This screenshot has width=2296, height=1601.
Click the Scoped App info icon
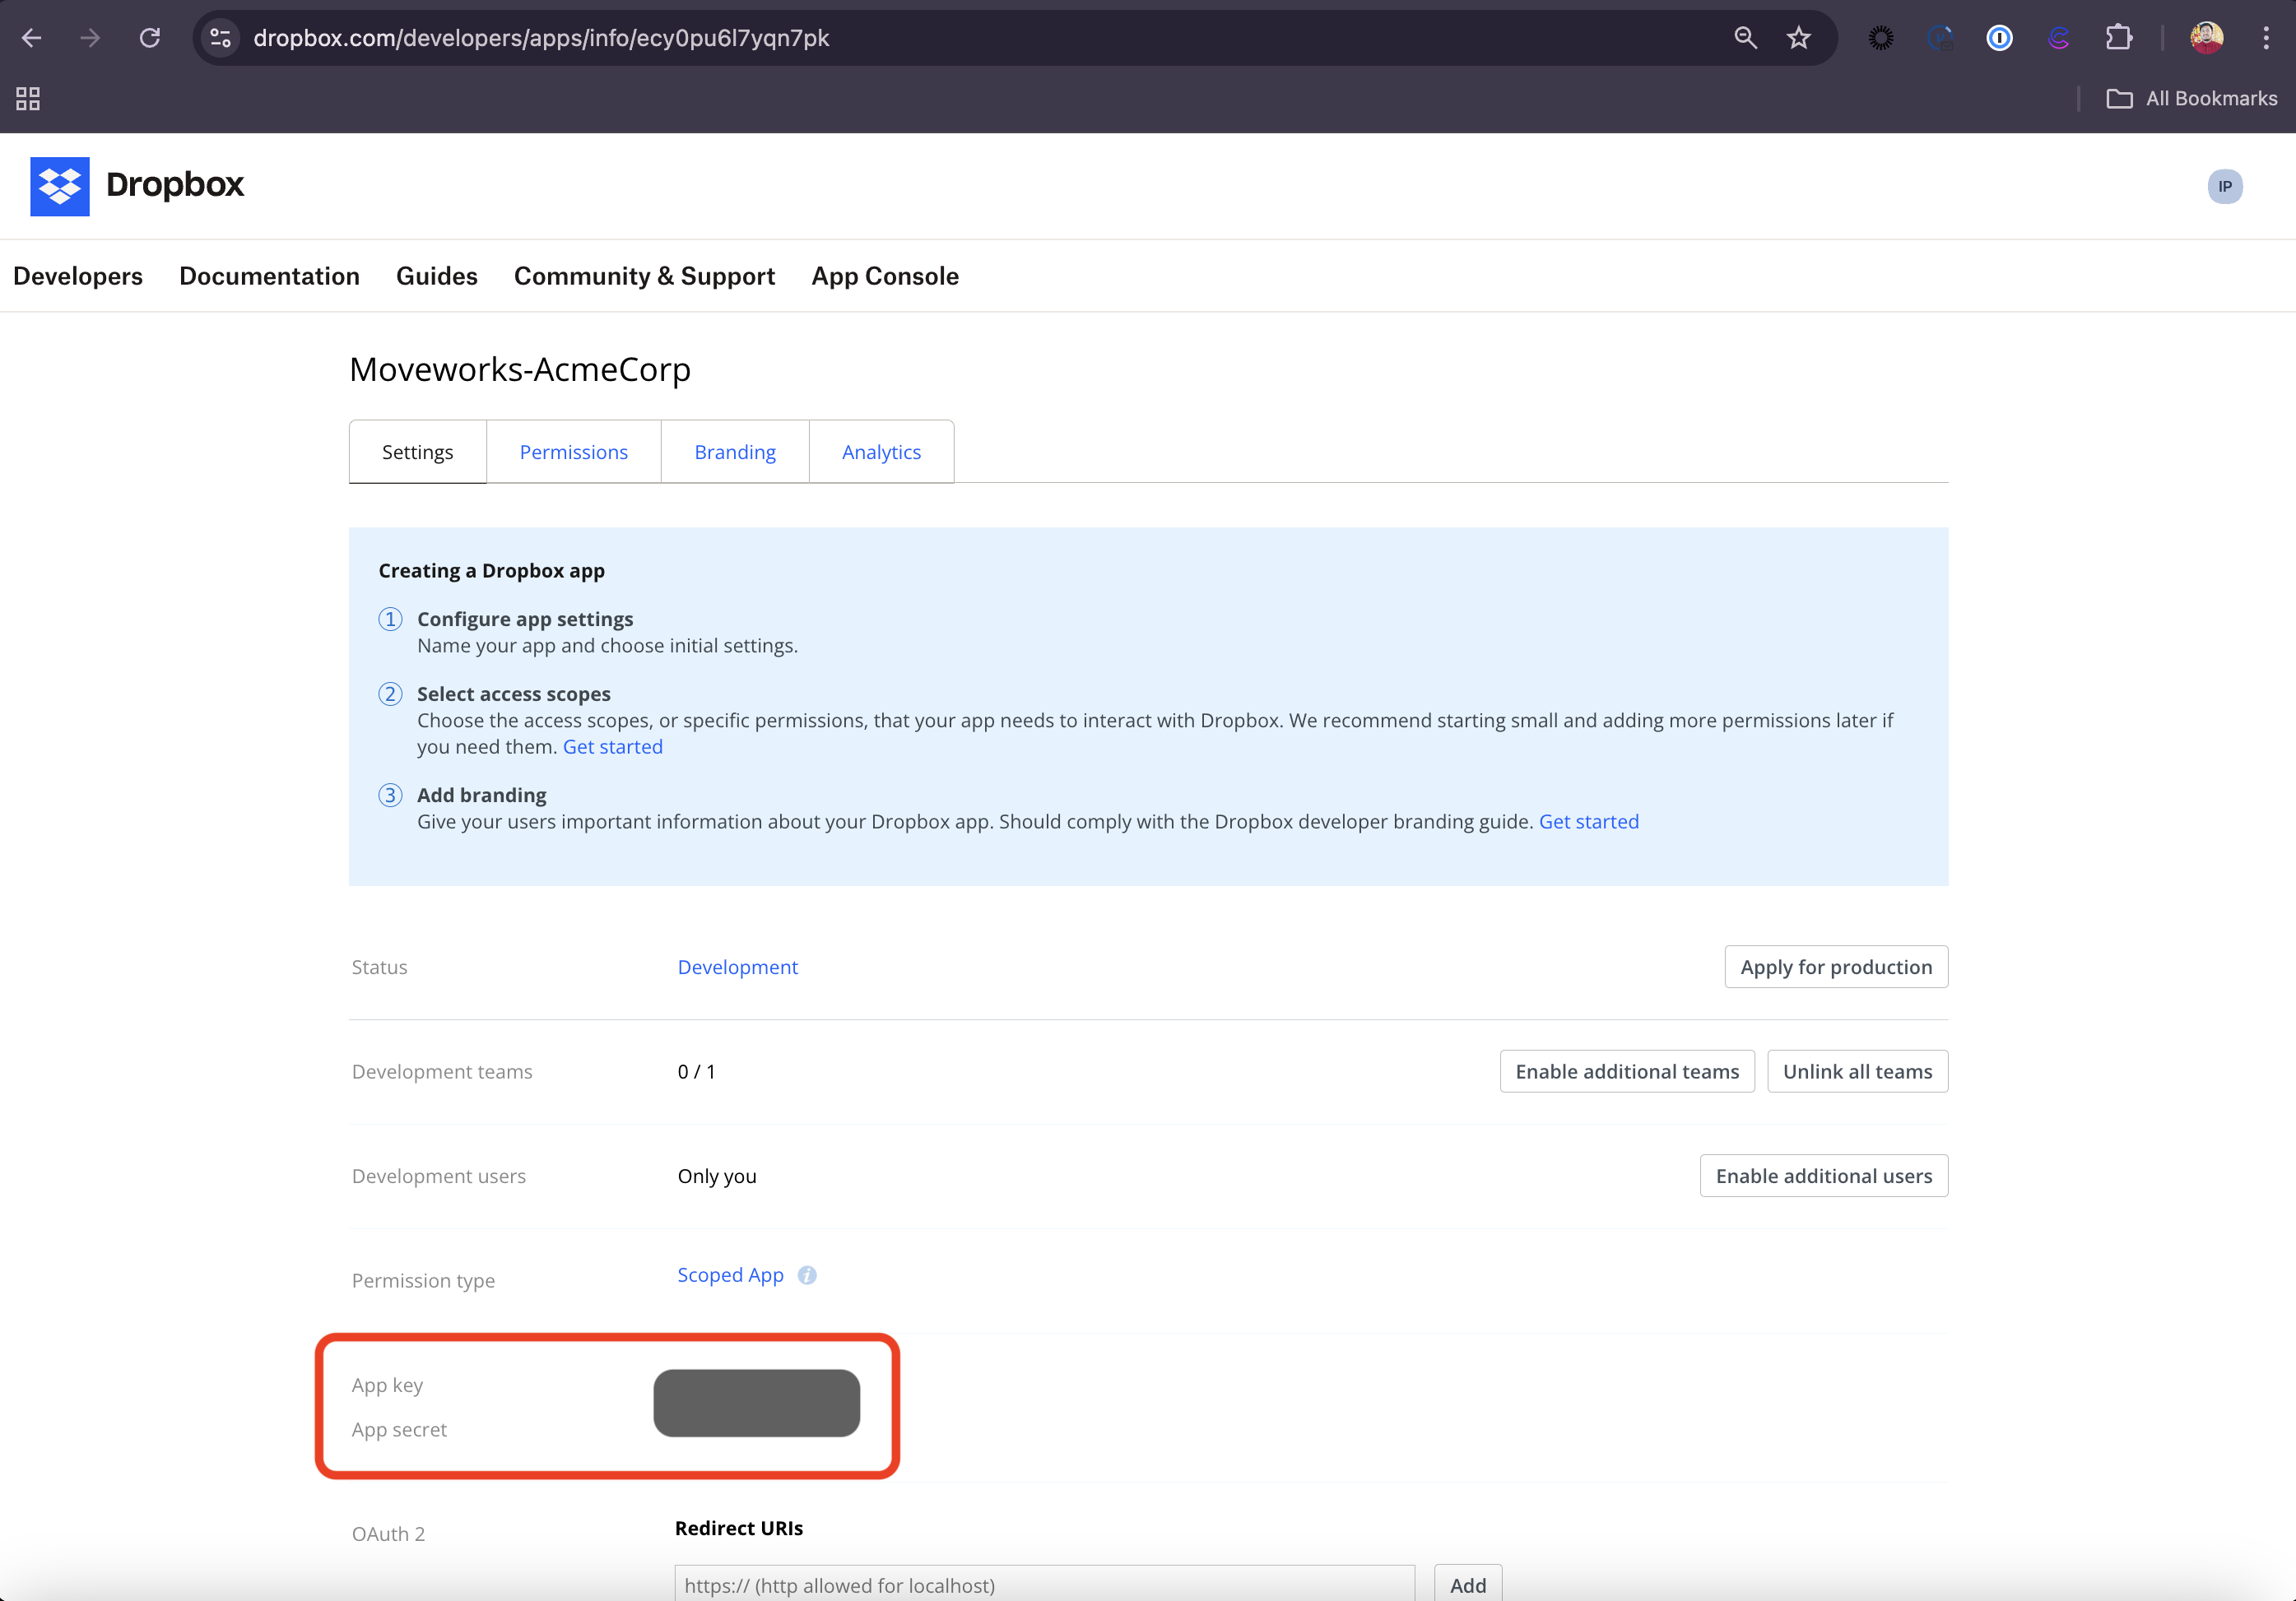tap(807, 1275)
